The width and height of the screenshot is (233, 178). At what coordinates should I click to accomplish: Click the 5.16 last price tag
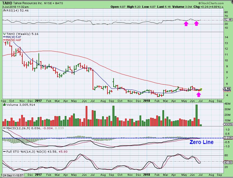click(x=227, y=89)
